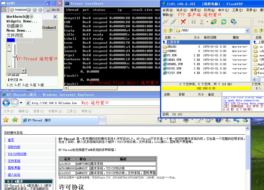Select Menu Demo... in QEMU menu

tap(19, 30)
